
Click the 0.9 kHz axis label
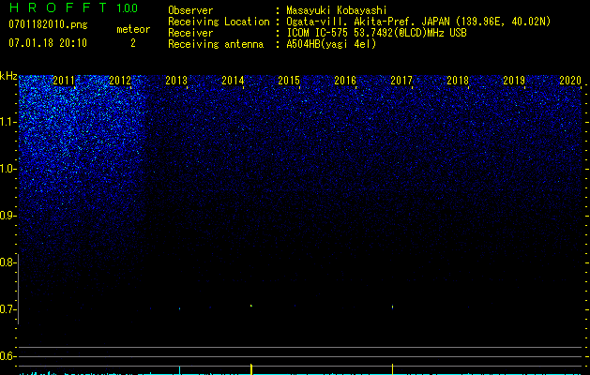(x=7, y=216)
